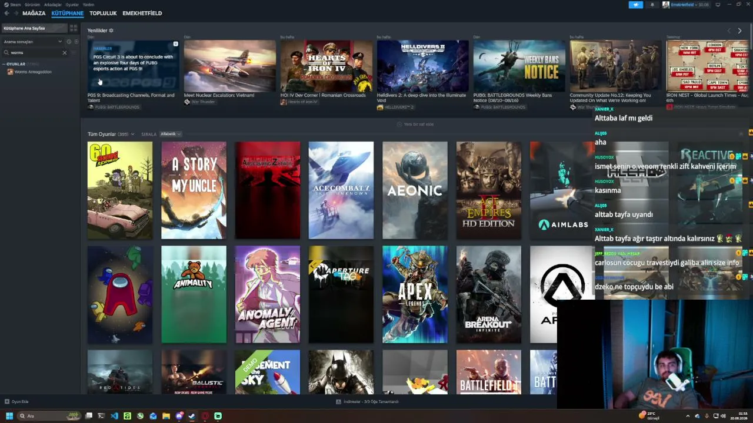The width and height of the screenshot is (753, 423).
Task: Clear the worms search text
Action: [x=65, y=53]
